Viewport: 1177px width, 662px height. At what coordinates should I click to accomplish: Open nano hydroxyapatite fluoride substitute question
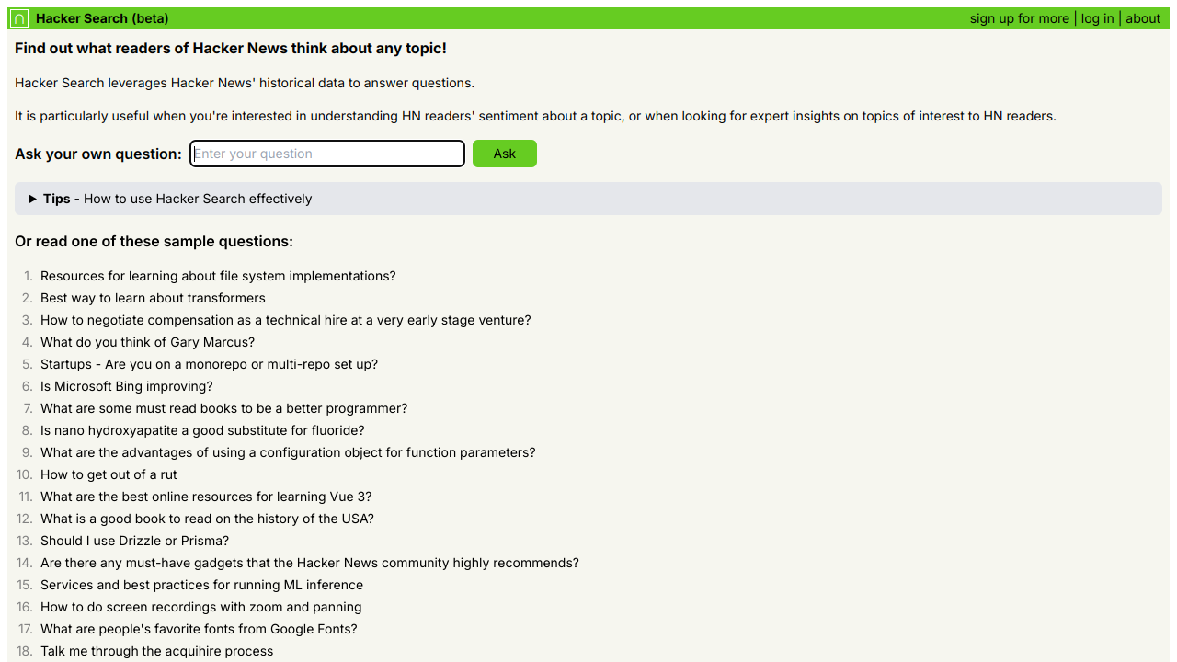coord(202,430)
